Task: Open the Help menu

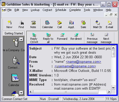Action: click(x=109, y=10)
